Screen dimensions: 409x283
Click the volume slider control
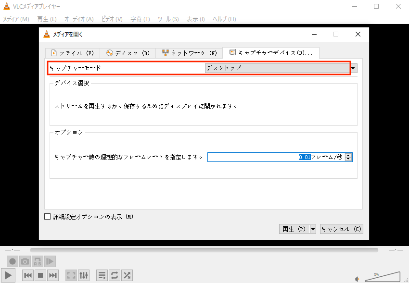coord(383,277)
